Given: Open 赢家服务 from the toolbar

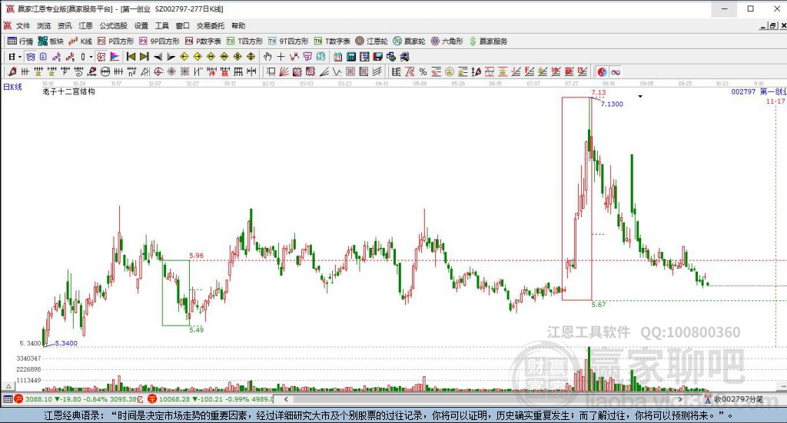Looking at the screenshot, I should pos(489,41).
